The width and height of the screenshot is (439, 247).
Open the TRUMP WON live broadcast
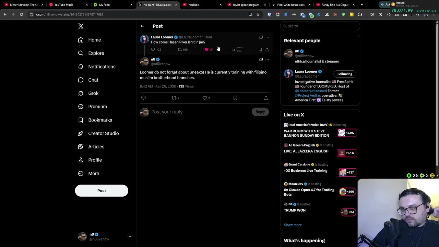295,210
